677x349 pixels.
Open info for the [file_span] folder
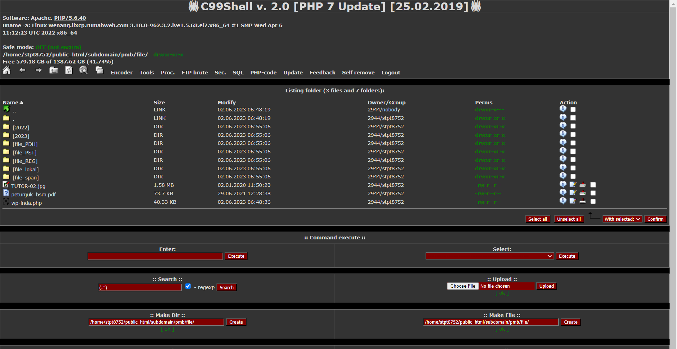coord(563,176)
